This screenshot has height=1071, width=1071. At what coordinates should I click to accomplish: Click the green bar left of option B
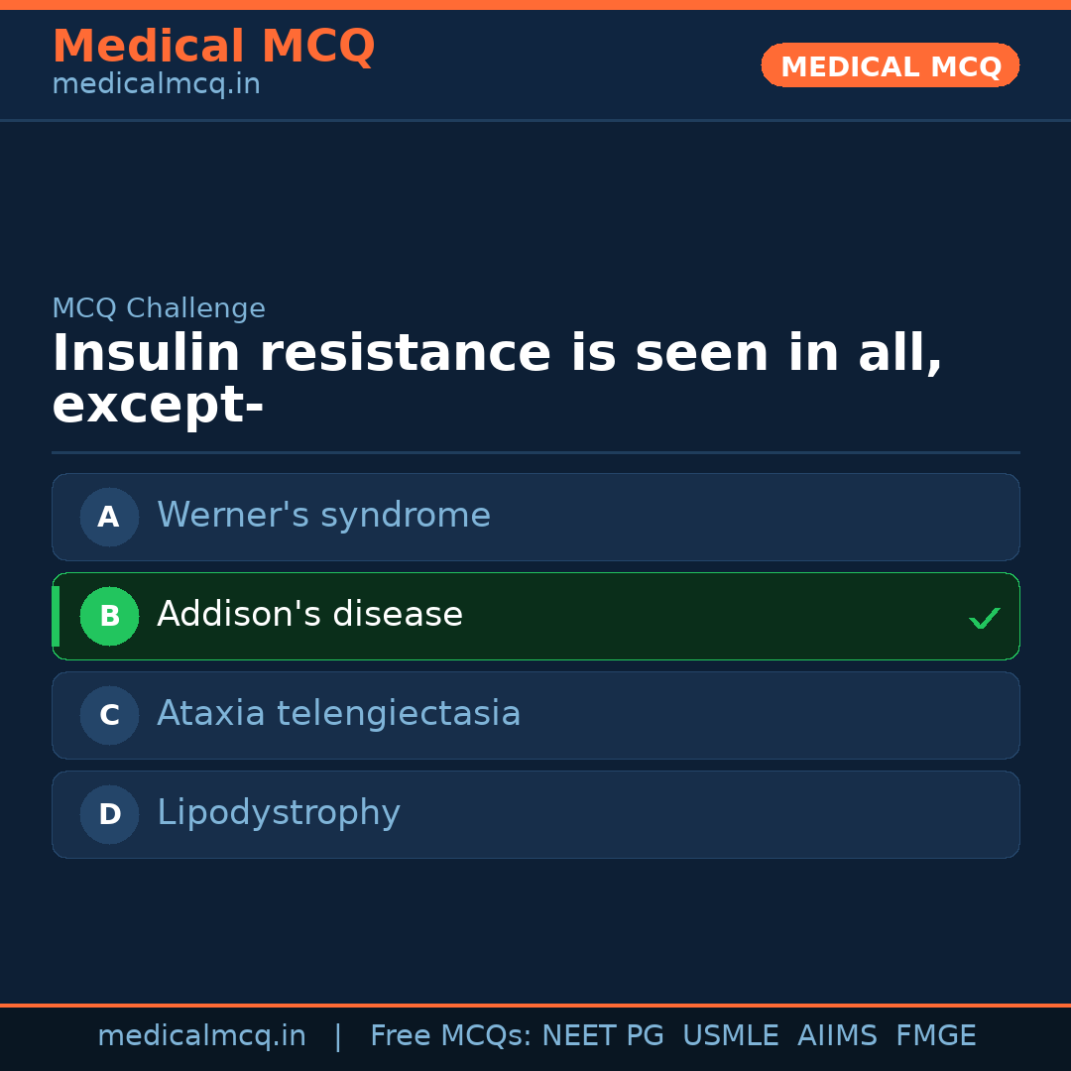[x=56, y=616]
